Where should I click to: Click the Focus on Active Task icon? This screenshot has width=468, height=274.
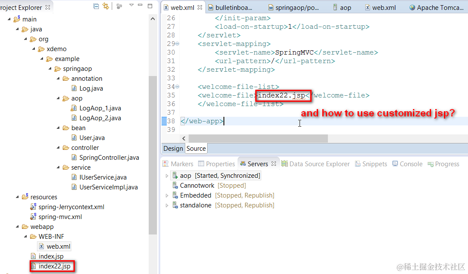[119, 6]
